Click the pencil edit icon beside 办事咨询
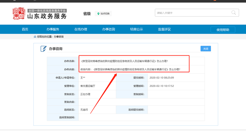Image resolution: width=246 pixels, height=131 pixels. (43, 49)
